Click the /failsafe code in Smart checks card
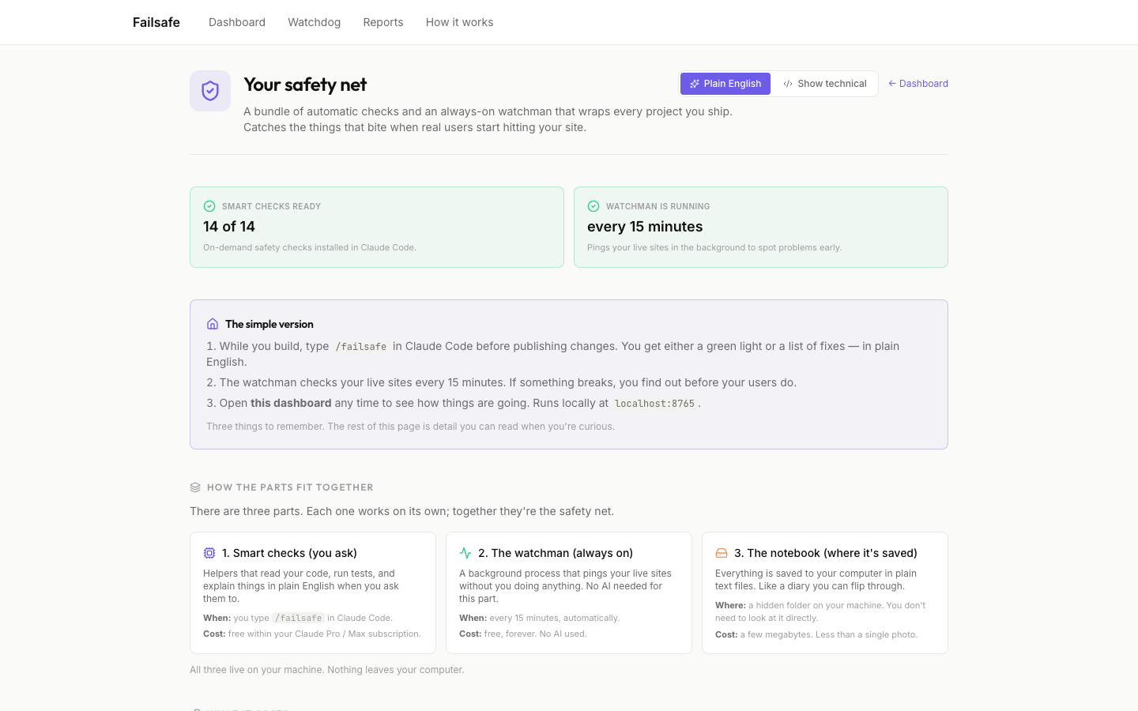Image resolution: width=1138 pixels, height=711 pixels. [298, 618]
